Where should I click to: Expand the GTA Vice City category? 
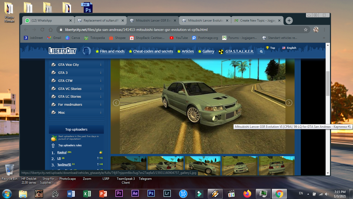click(76, 65)
